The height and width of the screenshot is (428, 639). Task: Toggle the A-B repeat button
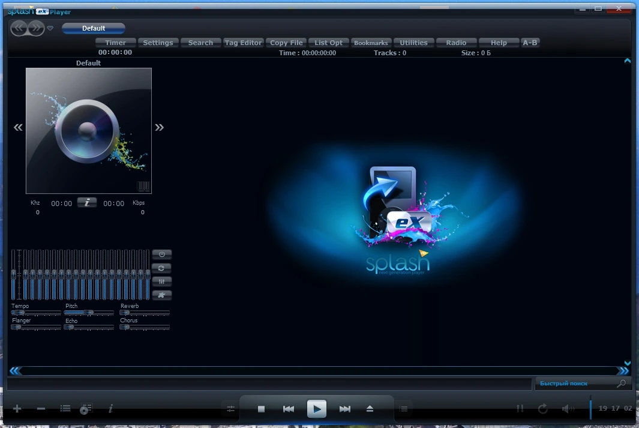[530, 43]
